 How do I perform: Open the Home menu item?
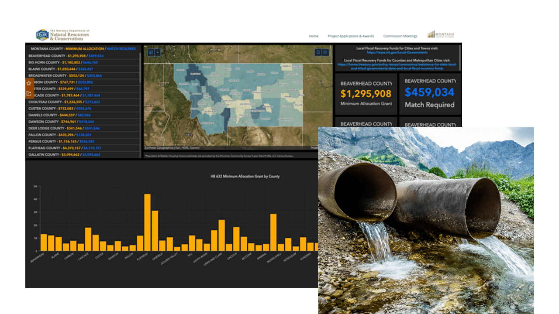tap(314, 36)
